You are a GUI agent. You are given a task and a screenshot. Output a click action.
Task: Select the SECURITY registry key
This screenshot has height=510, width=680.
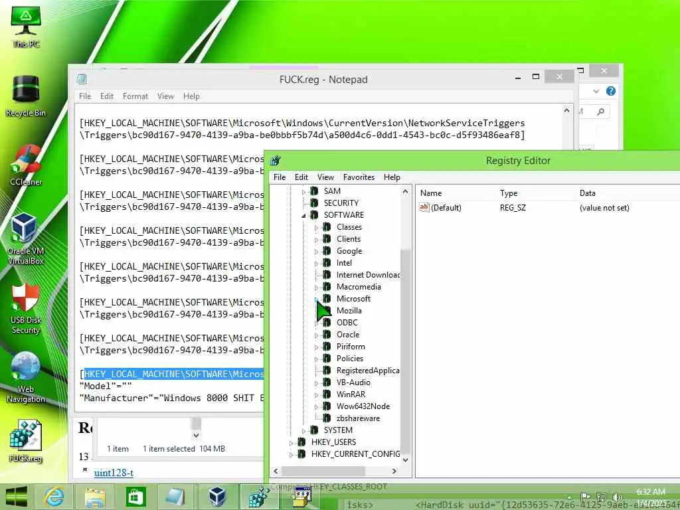click(341, 203)
